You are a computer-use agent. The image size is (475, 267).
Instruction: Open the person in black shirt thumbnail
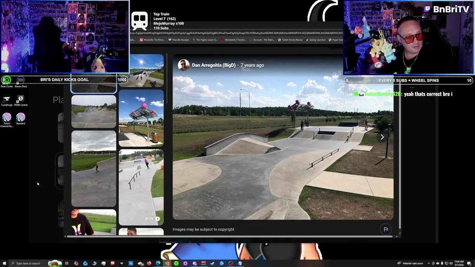pos(94,222)
